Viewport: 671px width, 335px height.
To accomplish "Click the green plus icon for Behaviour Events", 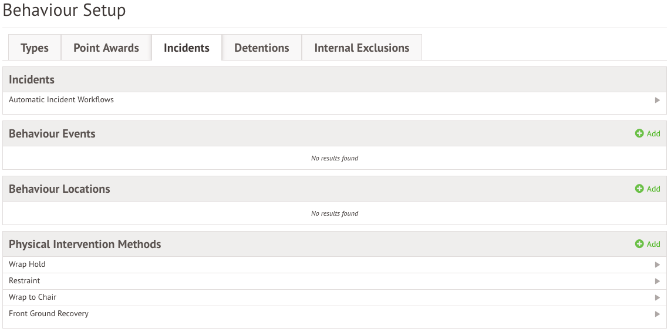I will (x=639, y=133).
